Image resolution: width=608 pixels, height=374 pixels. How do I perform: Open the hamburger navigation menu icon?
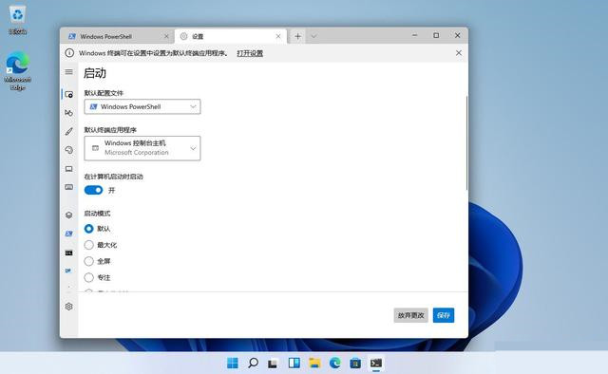[x=68, y=72]
